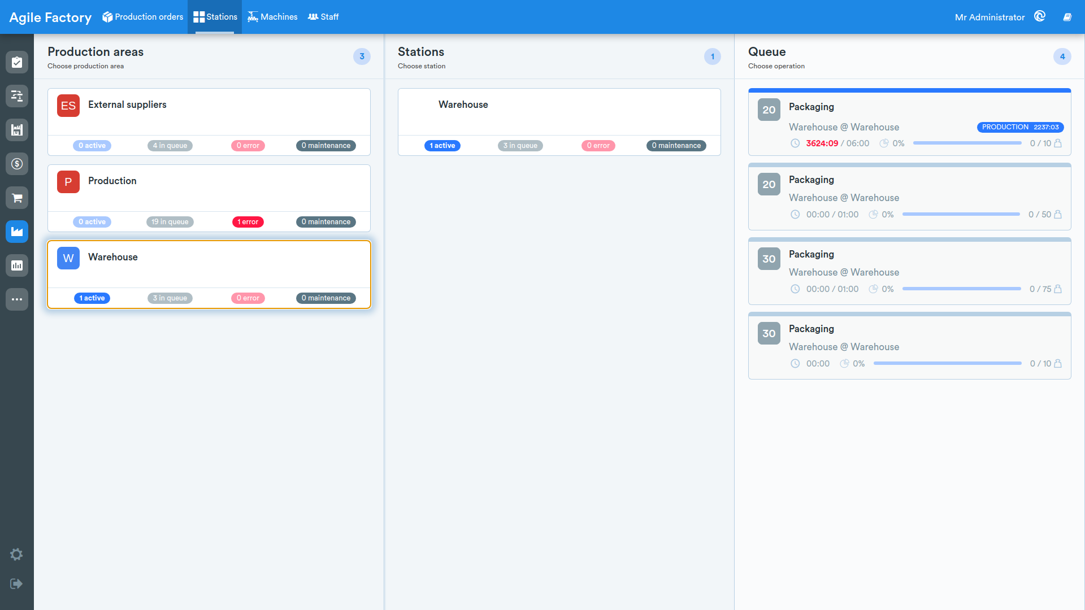
Task: Click progress bar of Packaging 0 / 75 operation
Action: click(962, 289)
